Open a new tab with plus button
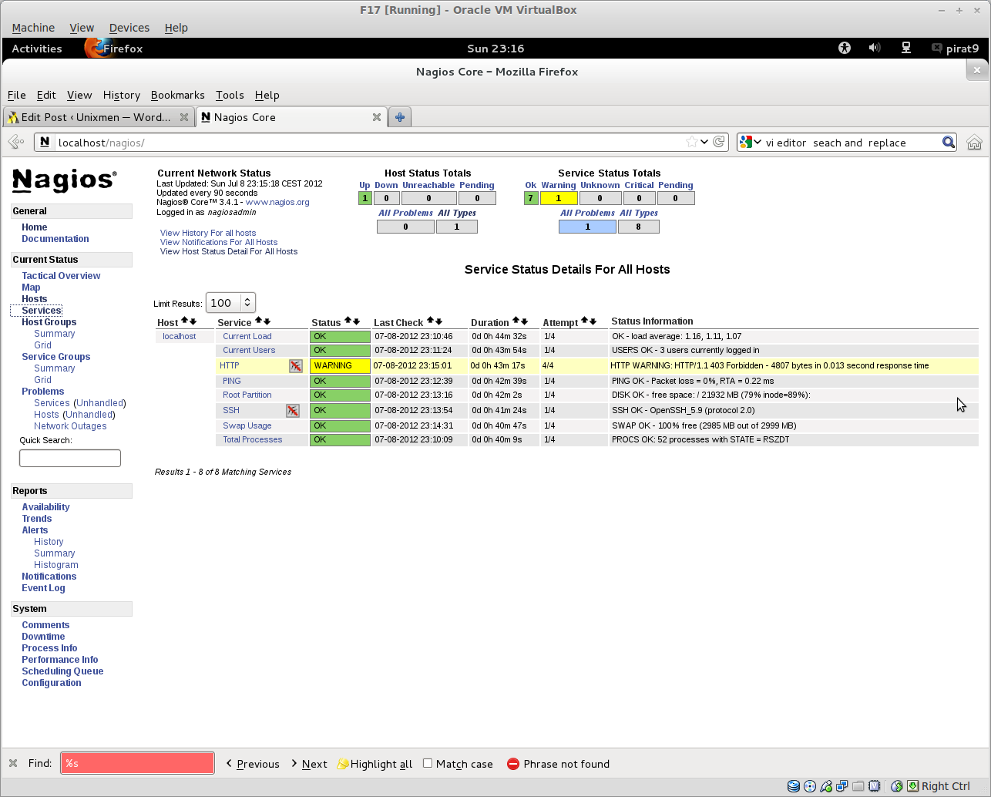The height and width of the screenshot is (797, 991). tap(400, 117)
